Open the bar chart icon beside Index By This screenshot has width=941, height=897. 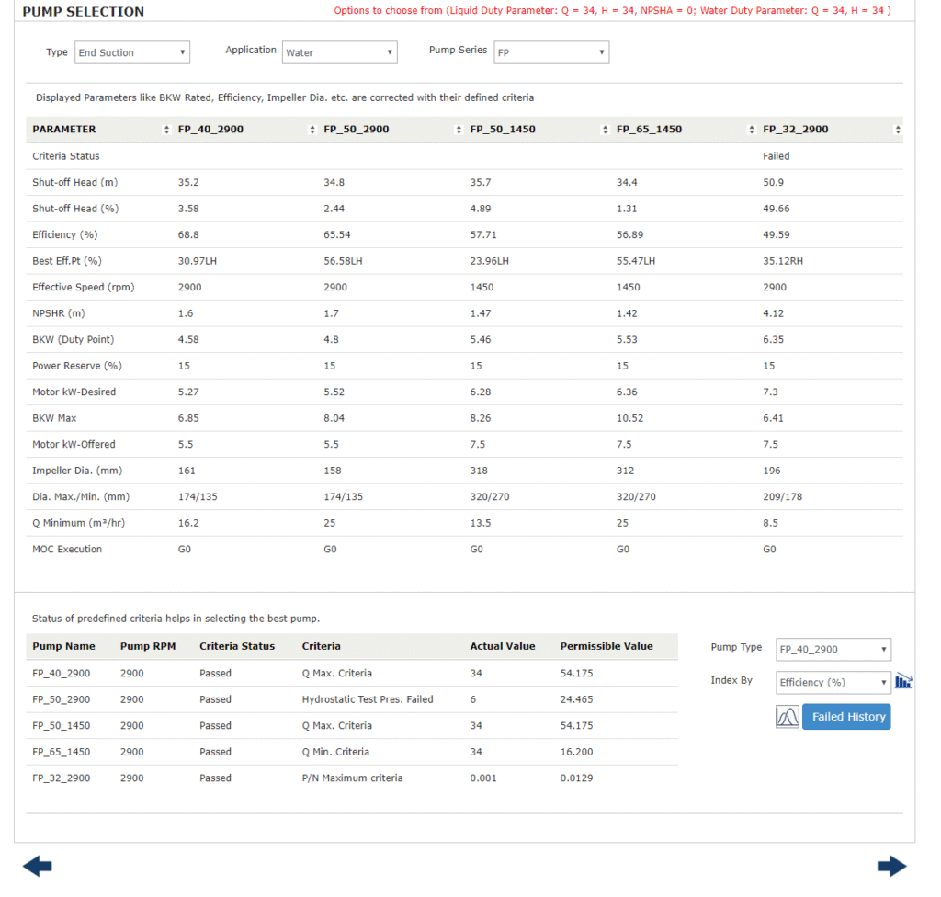coord(903,681)
